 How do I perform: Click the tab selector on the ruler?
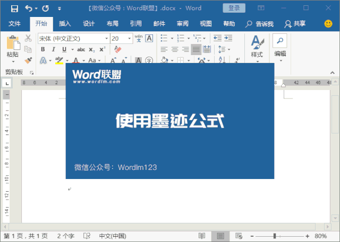(x=7, y=83)
